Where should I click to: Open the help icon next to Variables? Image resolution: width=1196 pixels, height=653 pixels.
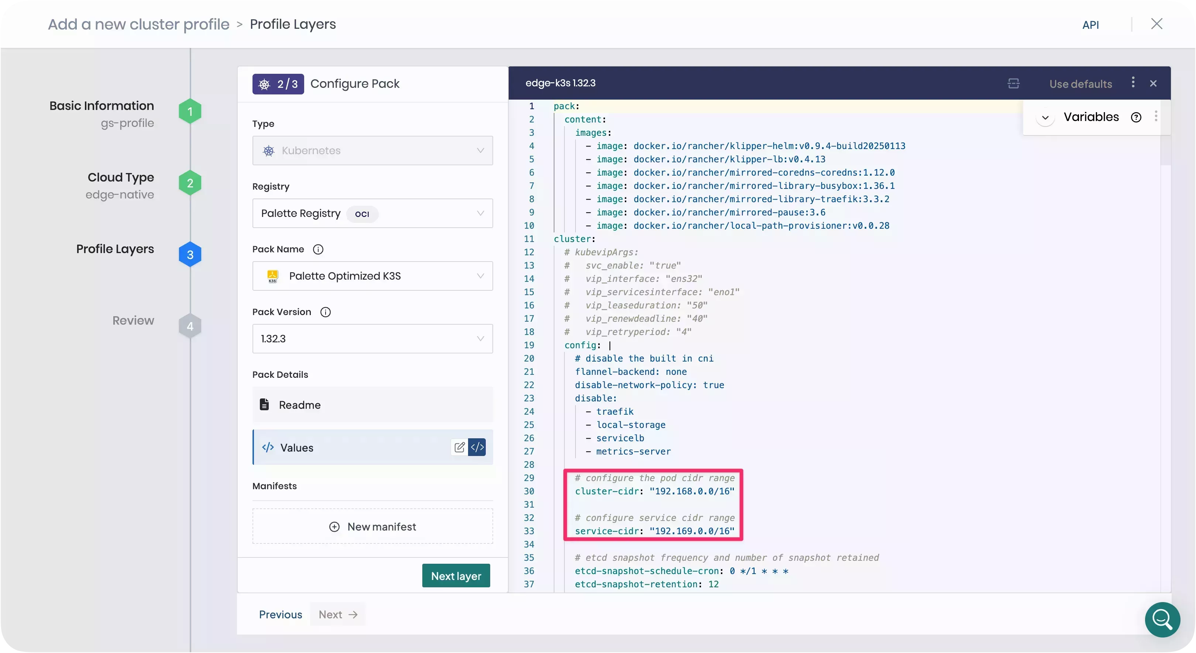coord(1136,117)
